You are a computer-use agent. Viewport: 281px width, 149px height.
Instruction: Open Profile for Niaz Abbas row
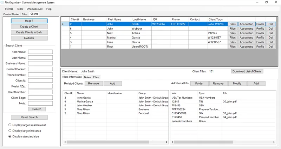(260, 33)
